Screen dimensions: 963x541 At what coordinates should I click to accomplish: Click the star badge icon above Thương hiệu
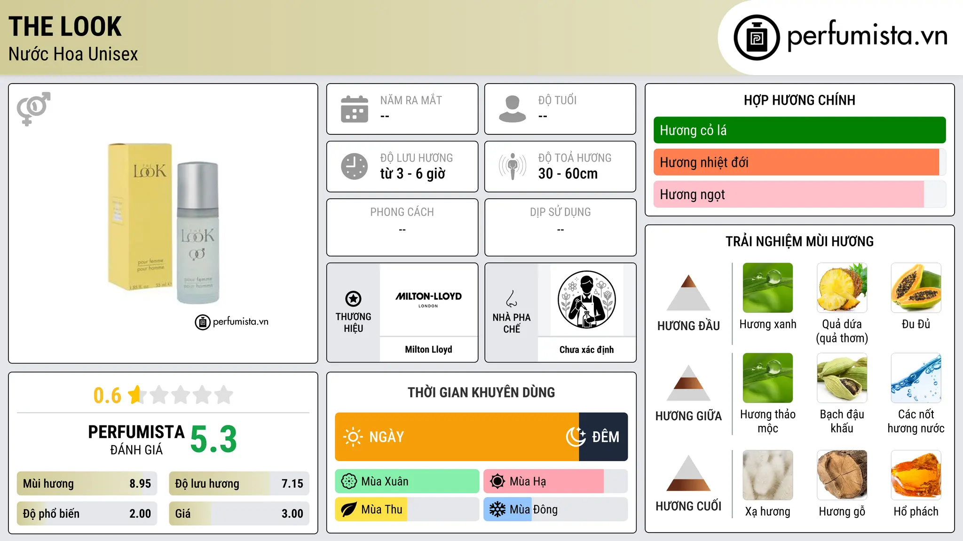pos(354,298)
